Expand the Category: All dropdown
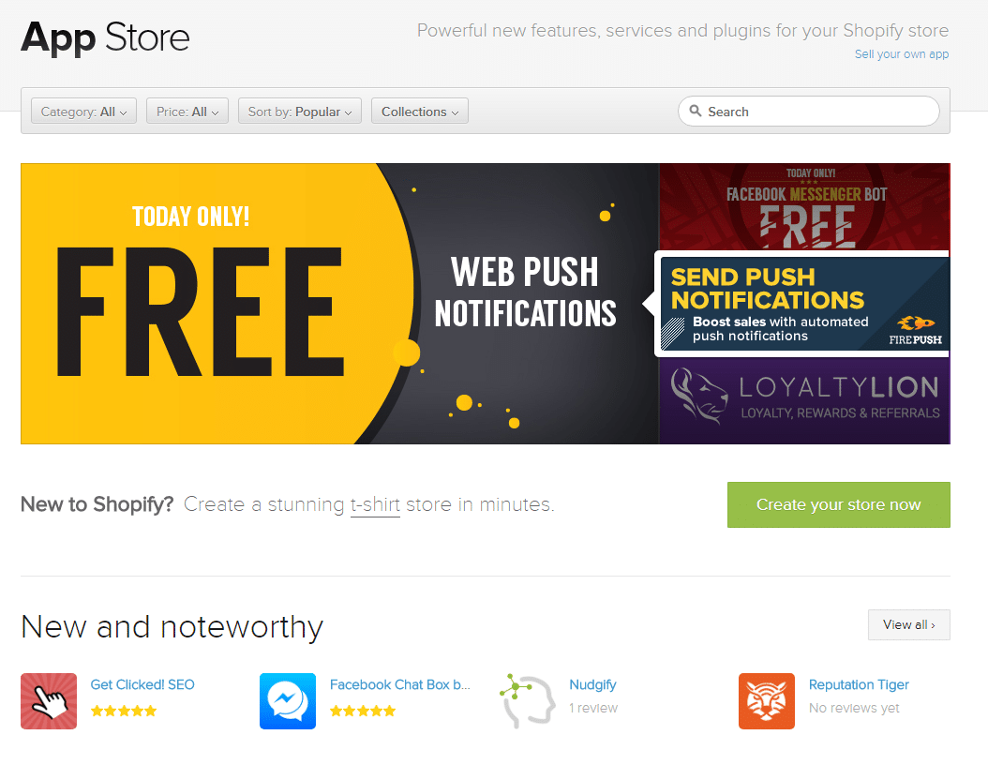988x765 pixels. (x=83, y=111)
